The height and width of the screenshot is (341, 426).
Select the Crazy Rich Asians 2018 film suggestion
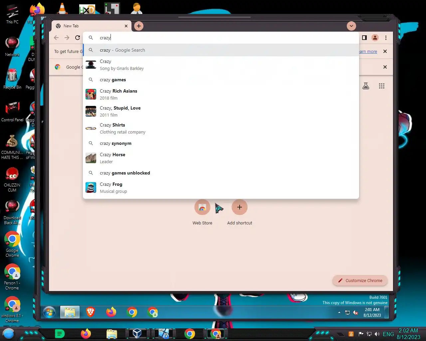[x=221, y=94]
